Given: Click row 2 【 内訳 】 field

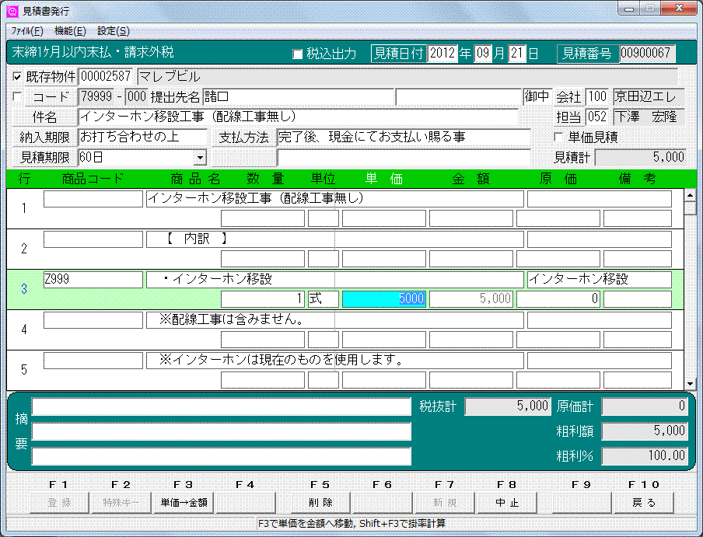Looking at the screenshot, I should pyautogui.click(x=335, y=239).
